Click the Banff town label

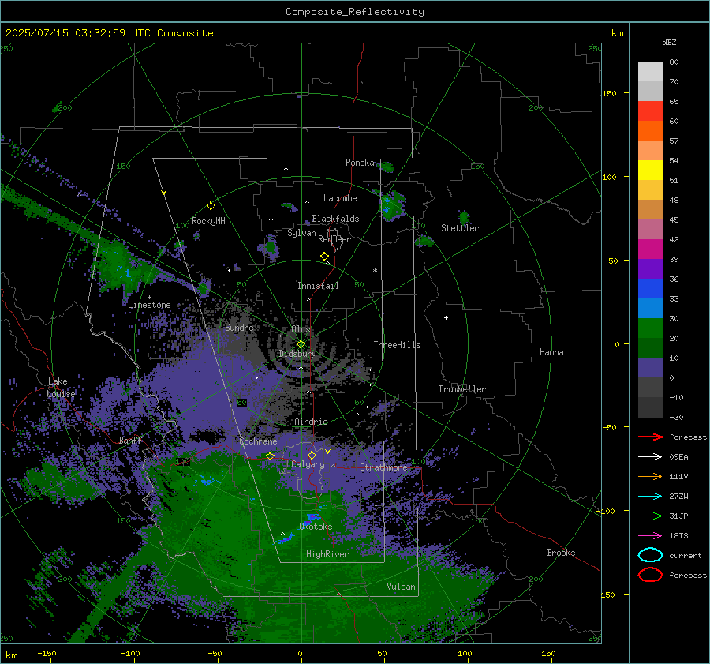pyautogui.click(x=130, y=440)
